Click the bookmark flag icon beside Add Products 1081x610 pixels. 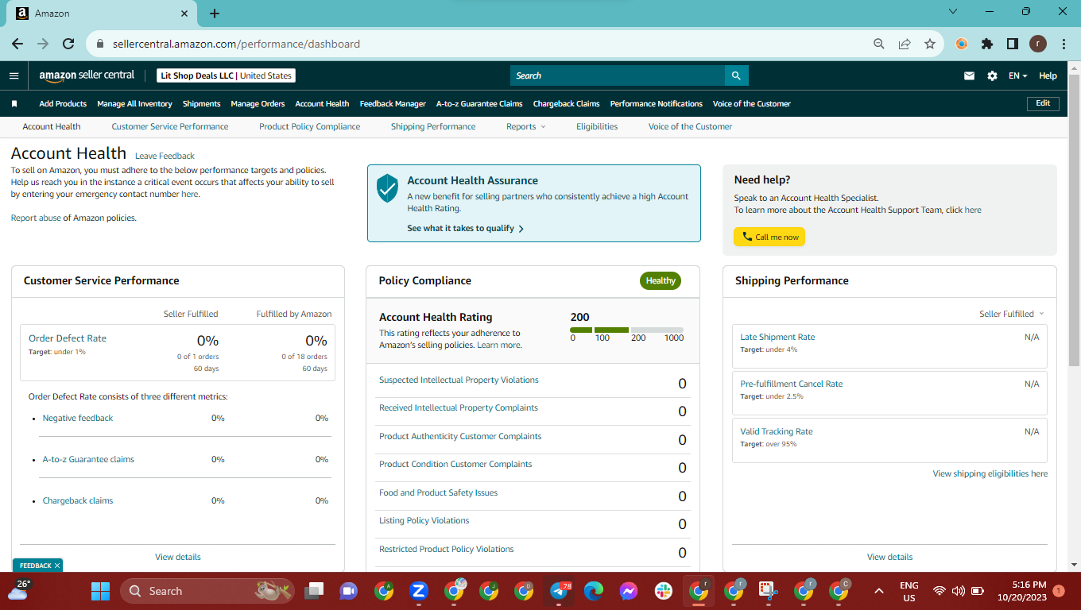pyautogui.click(x=14, y=103)
